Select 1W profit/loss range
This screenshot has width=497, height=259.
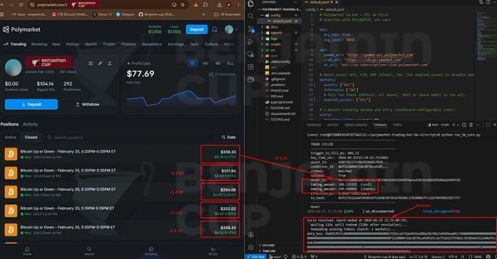[205, 63]
